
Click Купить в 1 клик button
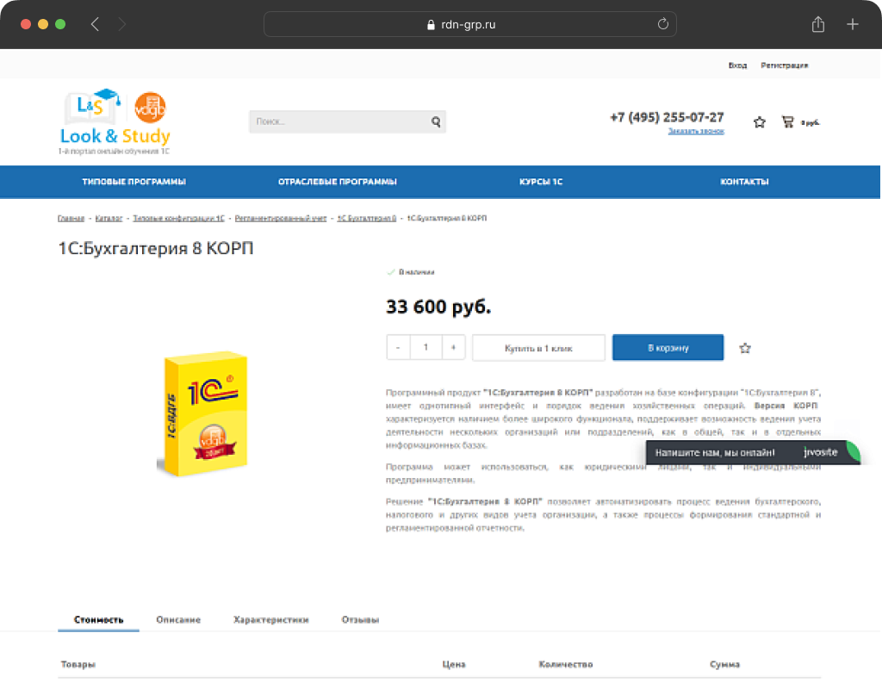[538, 348]
